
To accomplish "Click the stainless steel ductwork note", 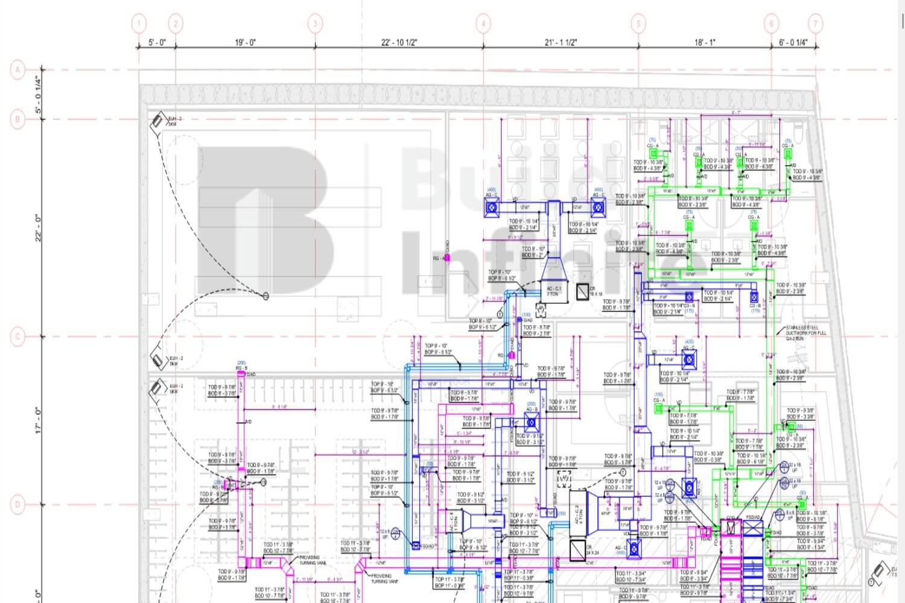I will tap(805, 333).
